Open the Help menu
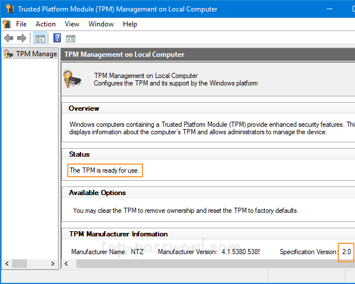This screenshot has width=355, height=284. pos(130,24)
